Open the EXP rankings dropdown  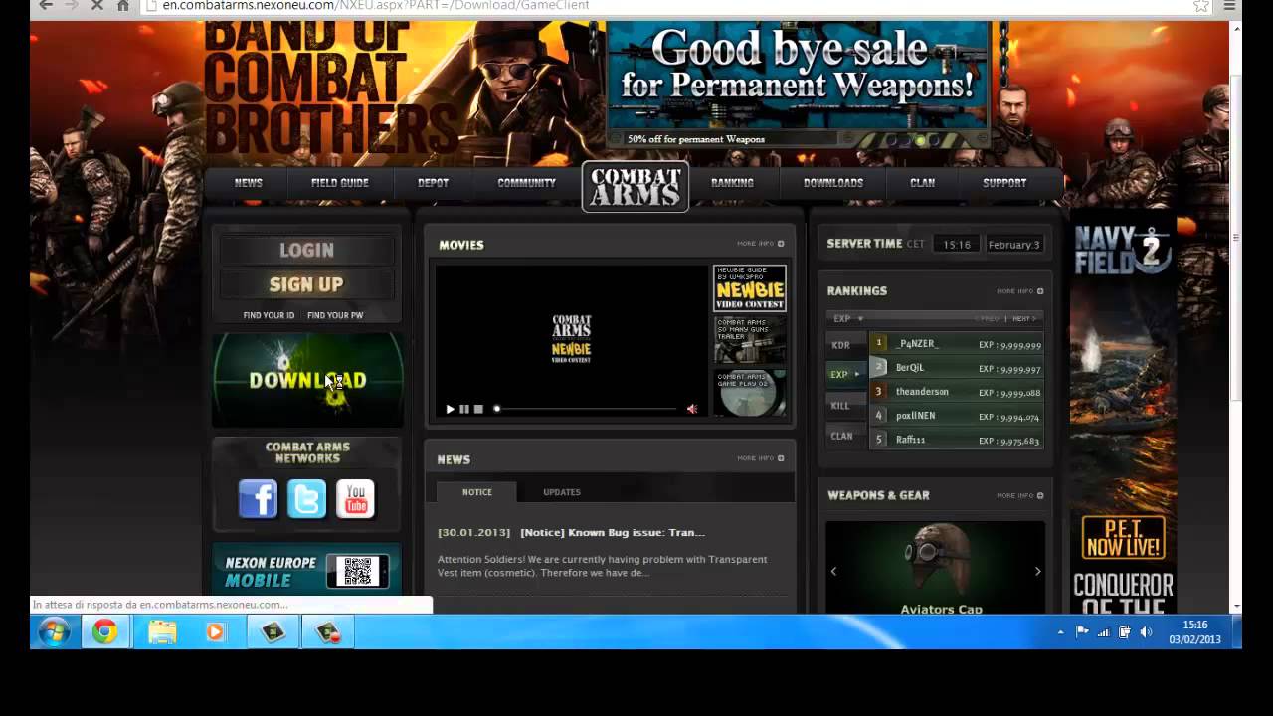(x=847, y=319)
